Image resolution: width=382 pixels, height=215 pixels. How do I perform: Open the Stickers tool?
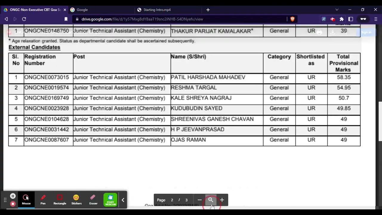pos(76,199)
